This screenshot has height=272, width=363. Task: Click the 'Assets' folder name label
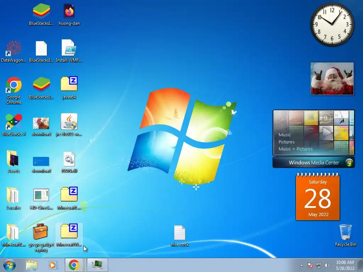[x=13, y=171]
